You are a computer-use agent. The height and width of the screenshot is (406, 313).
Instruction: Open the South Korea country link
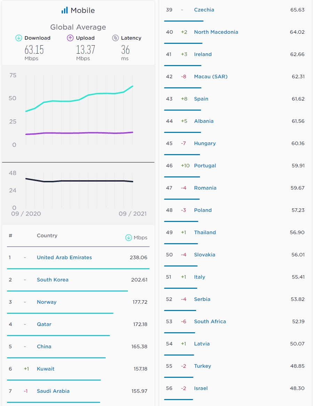53,280
